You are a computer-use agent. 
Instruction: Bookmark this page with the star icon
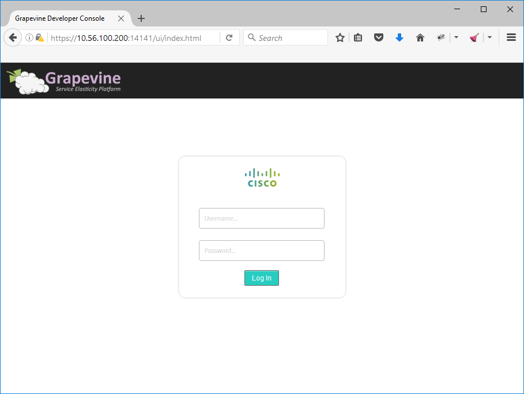340,38
